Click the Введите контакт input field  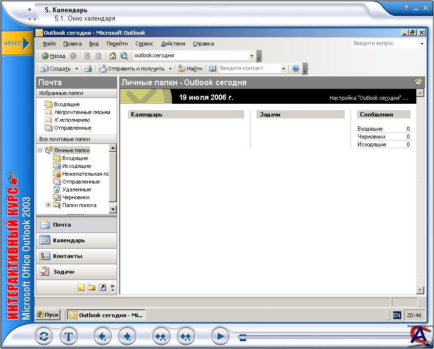249,69
